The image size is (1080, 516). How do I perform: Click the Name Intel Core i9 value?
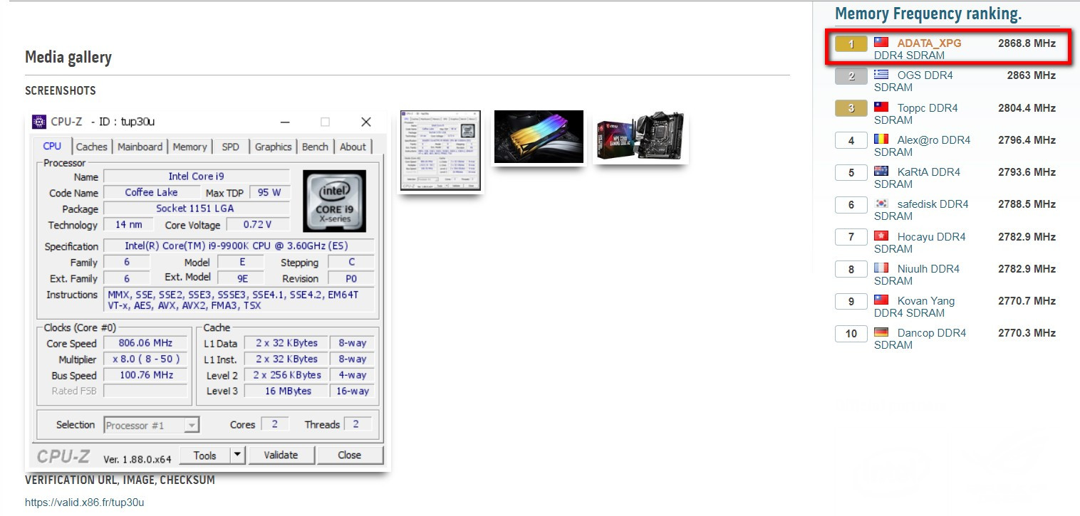pyautogui.click(x=196, y=176)
